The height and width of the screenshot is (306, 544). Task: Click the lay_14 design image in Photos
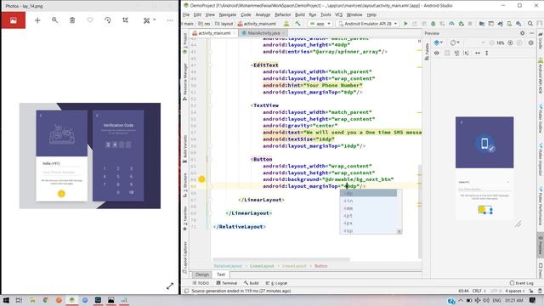pyautogui.click(x=90, y=156)
